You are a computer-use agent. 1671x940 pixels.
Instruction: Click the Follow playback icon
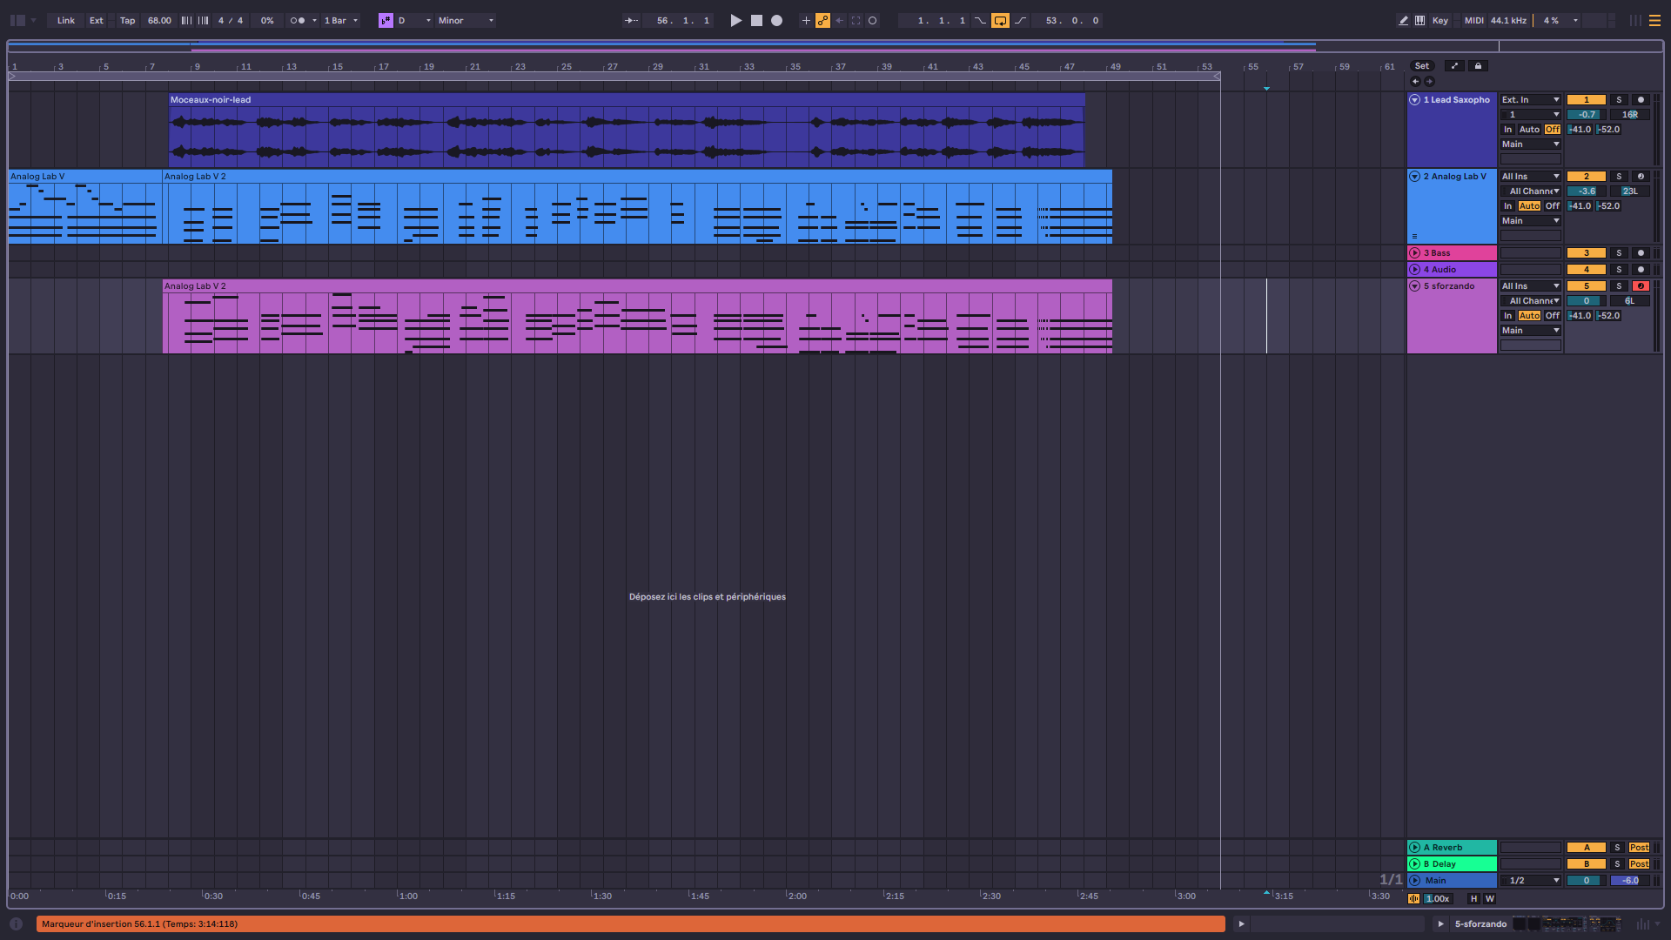pos(632,20)
